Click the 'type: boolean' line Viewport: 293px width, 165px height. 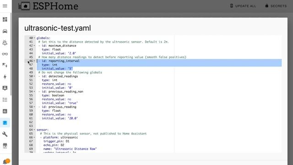(x=53, y=95)
